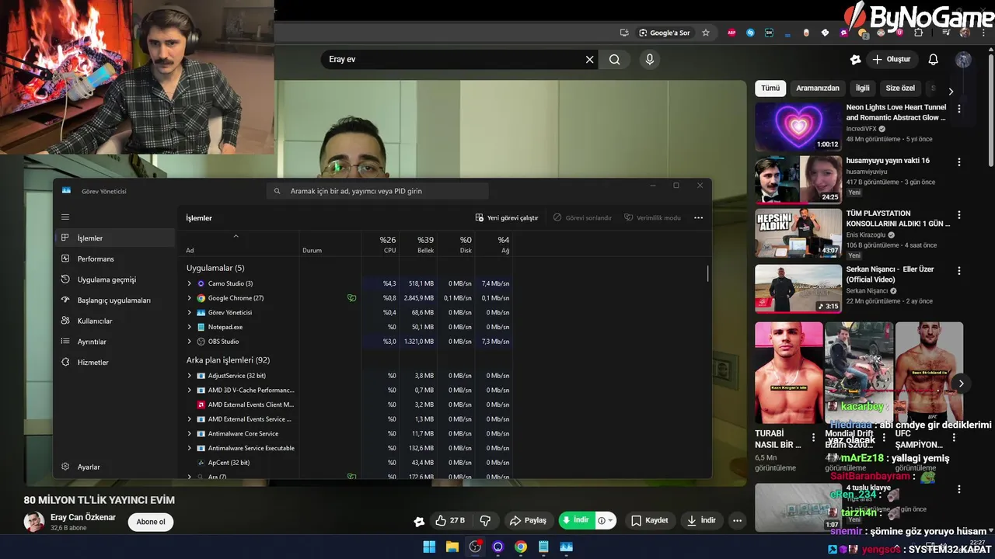The height and width of the screenshot is (559, 995).
Task: Like the video with 27 B
Action: click(x=450, y=520)
